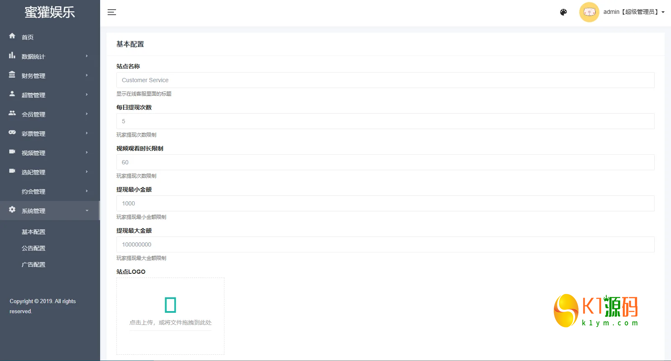Expand the 数据统计 submenu chevron

(87, 56)
